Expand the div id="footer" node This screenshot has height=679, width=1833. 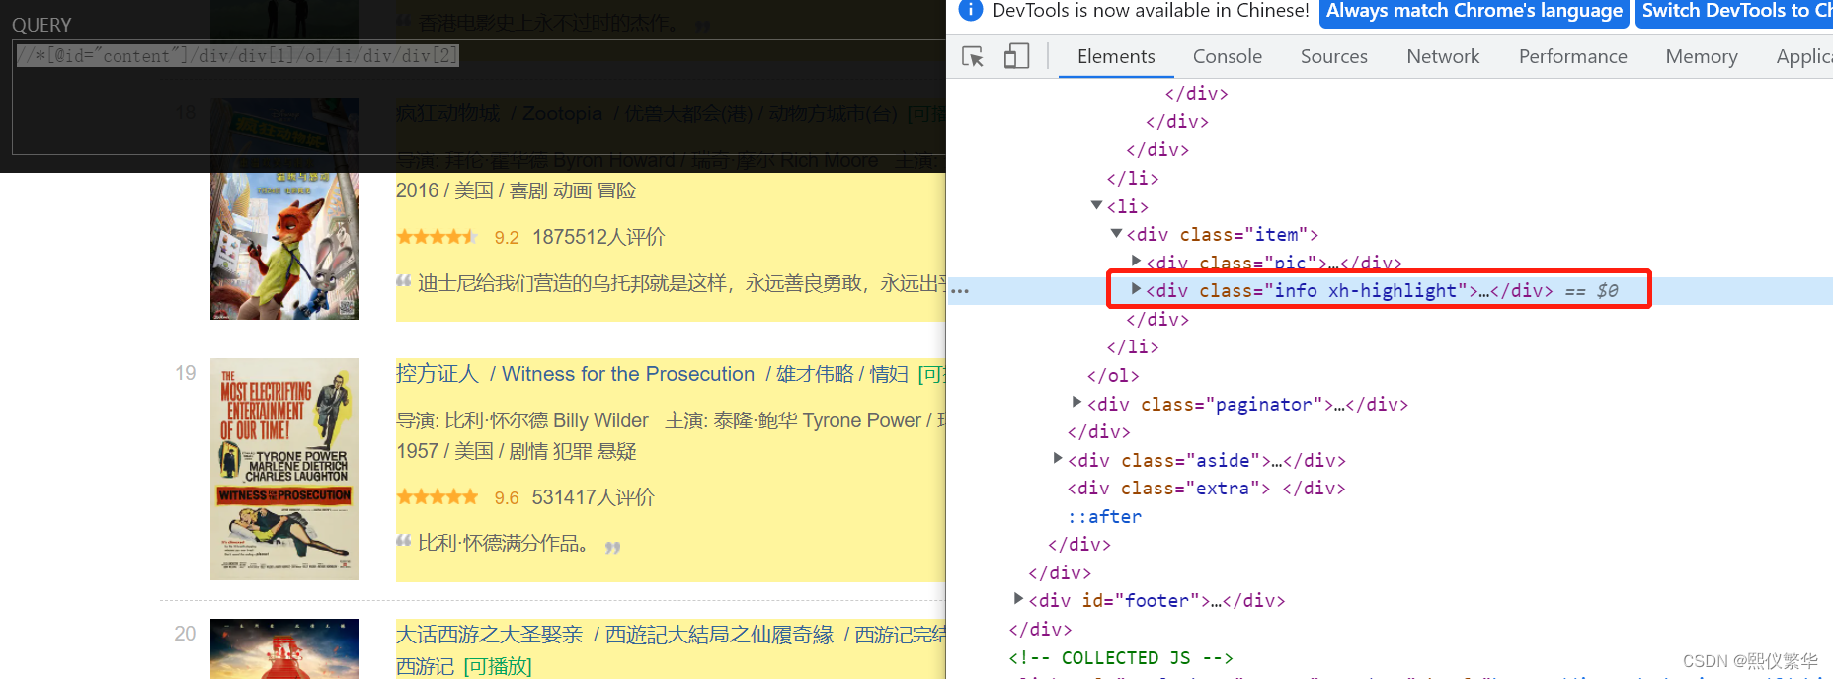pyautogui.click(x=1018, y=598)
